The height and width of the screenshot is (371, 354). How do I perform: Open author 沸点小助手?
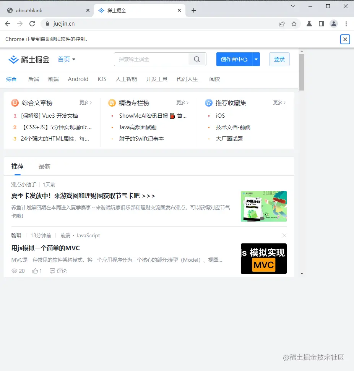pyautogui.click(x=24, y=185)
